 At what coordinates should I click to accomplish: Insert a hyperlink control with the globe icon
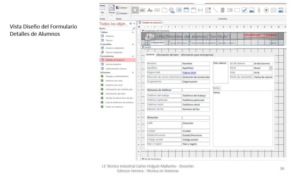tap(172, 10)
